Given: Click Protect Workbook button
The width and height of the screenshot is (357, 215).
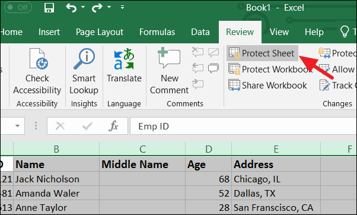Looking at the screenshot, I should 270,69.
